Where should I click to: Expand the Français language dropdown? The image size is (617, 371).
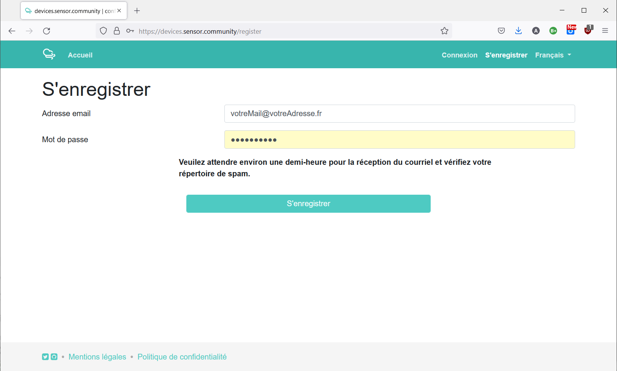click(x=553, y=55)
